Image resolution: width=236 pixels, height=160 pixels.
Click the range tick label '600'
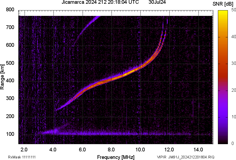point(10,45)
